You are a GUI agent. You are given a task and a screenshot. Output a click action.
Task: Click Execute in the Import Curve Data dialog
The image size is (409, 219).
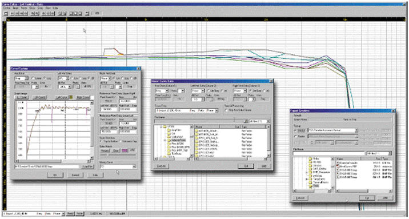coord(162,166)
